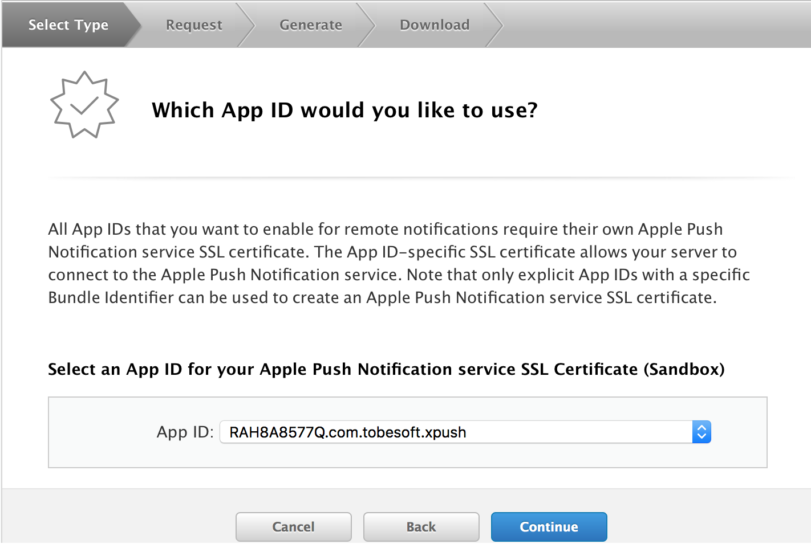Open the App ID dropdown list
This screenshot has width=811, height=544.
pos(465,432)
